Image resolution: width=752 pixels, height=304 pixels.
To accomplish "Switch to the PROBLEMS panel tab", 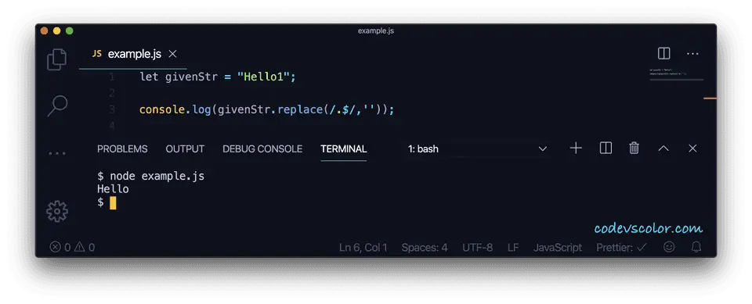I will pos(122,149).
